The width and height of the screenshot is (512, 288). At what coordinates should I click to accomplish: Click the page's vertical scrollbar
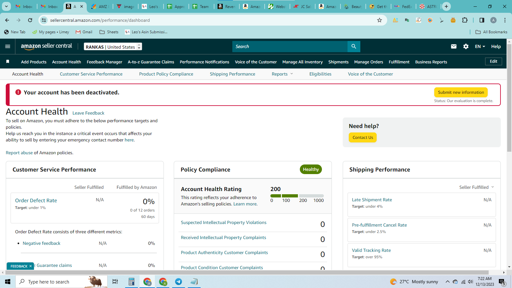509,97
